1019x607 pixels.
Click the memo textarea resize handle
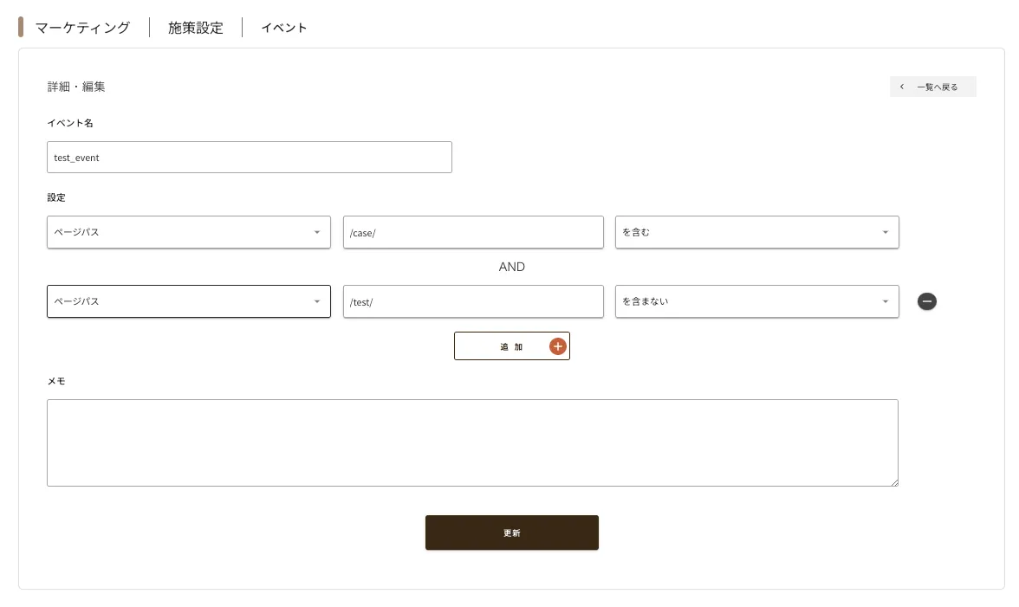pyautogui.click(x=894, y=481)
